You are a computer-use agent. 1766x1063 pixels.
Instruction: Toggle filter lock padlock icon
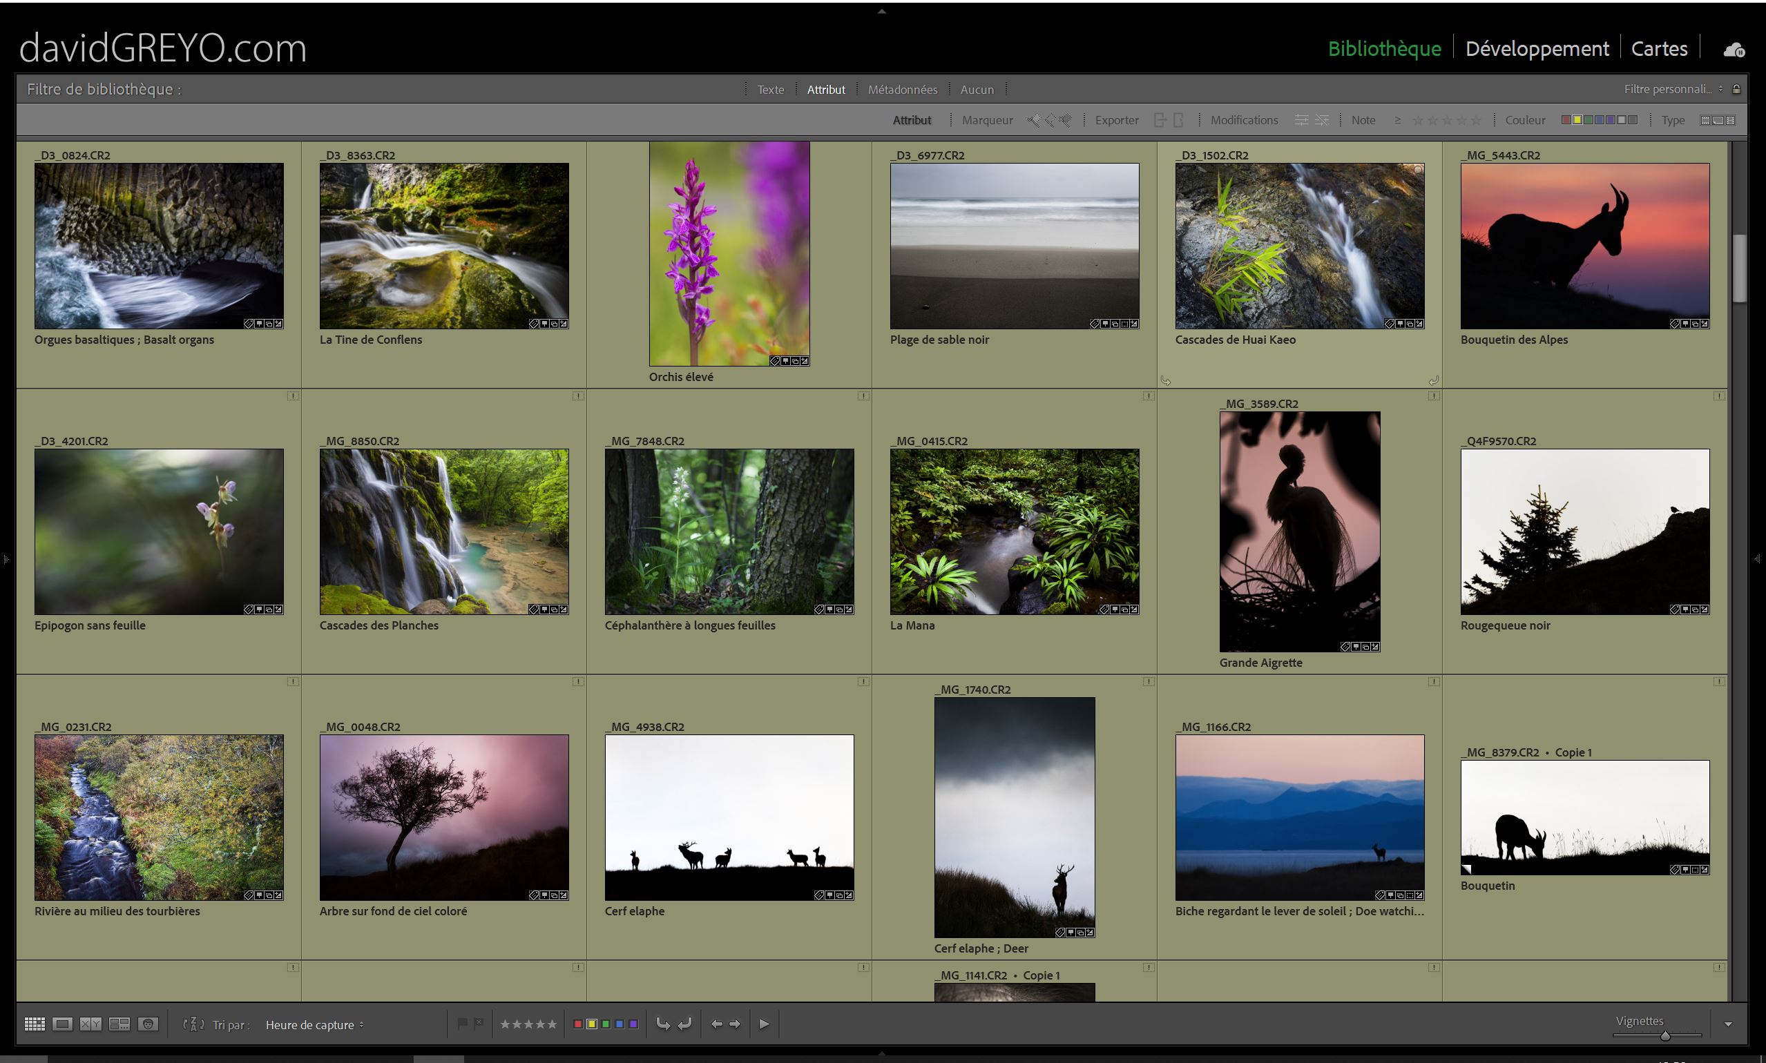1736,89
